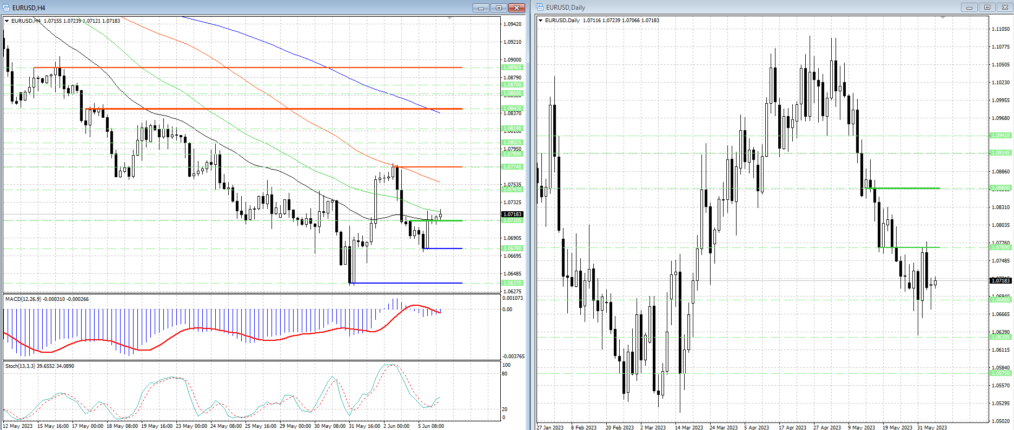Select the orange horizontal line at 1.08905

pyautogui.click(x=248, y=68)
